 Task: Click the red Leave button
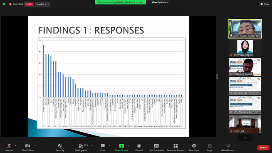point(263,147)
